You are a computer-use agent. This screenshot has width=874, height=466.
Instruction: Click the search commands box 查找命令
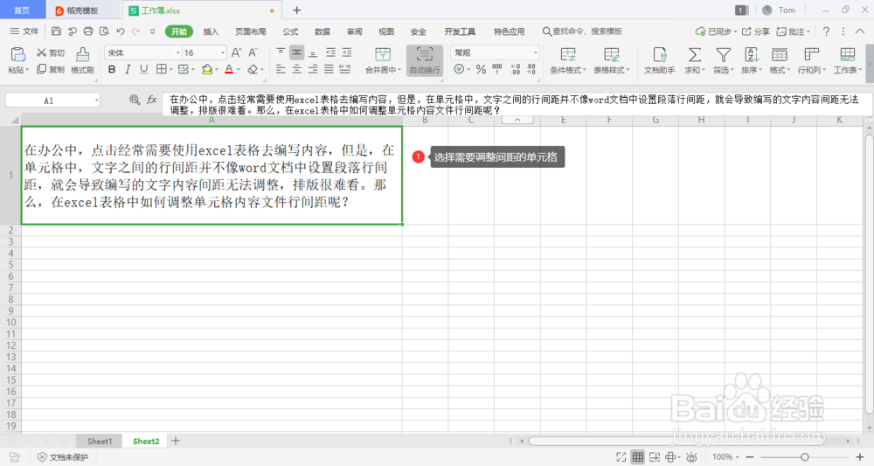coord(582,31)
